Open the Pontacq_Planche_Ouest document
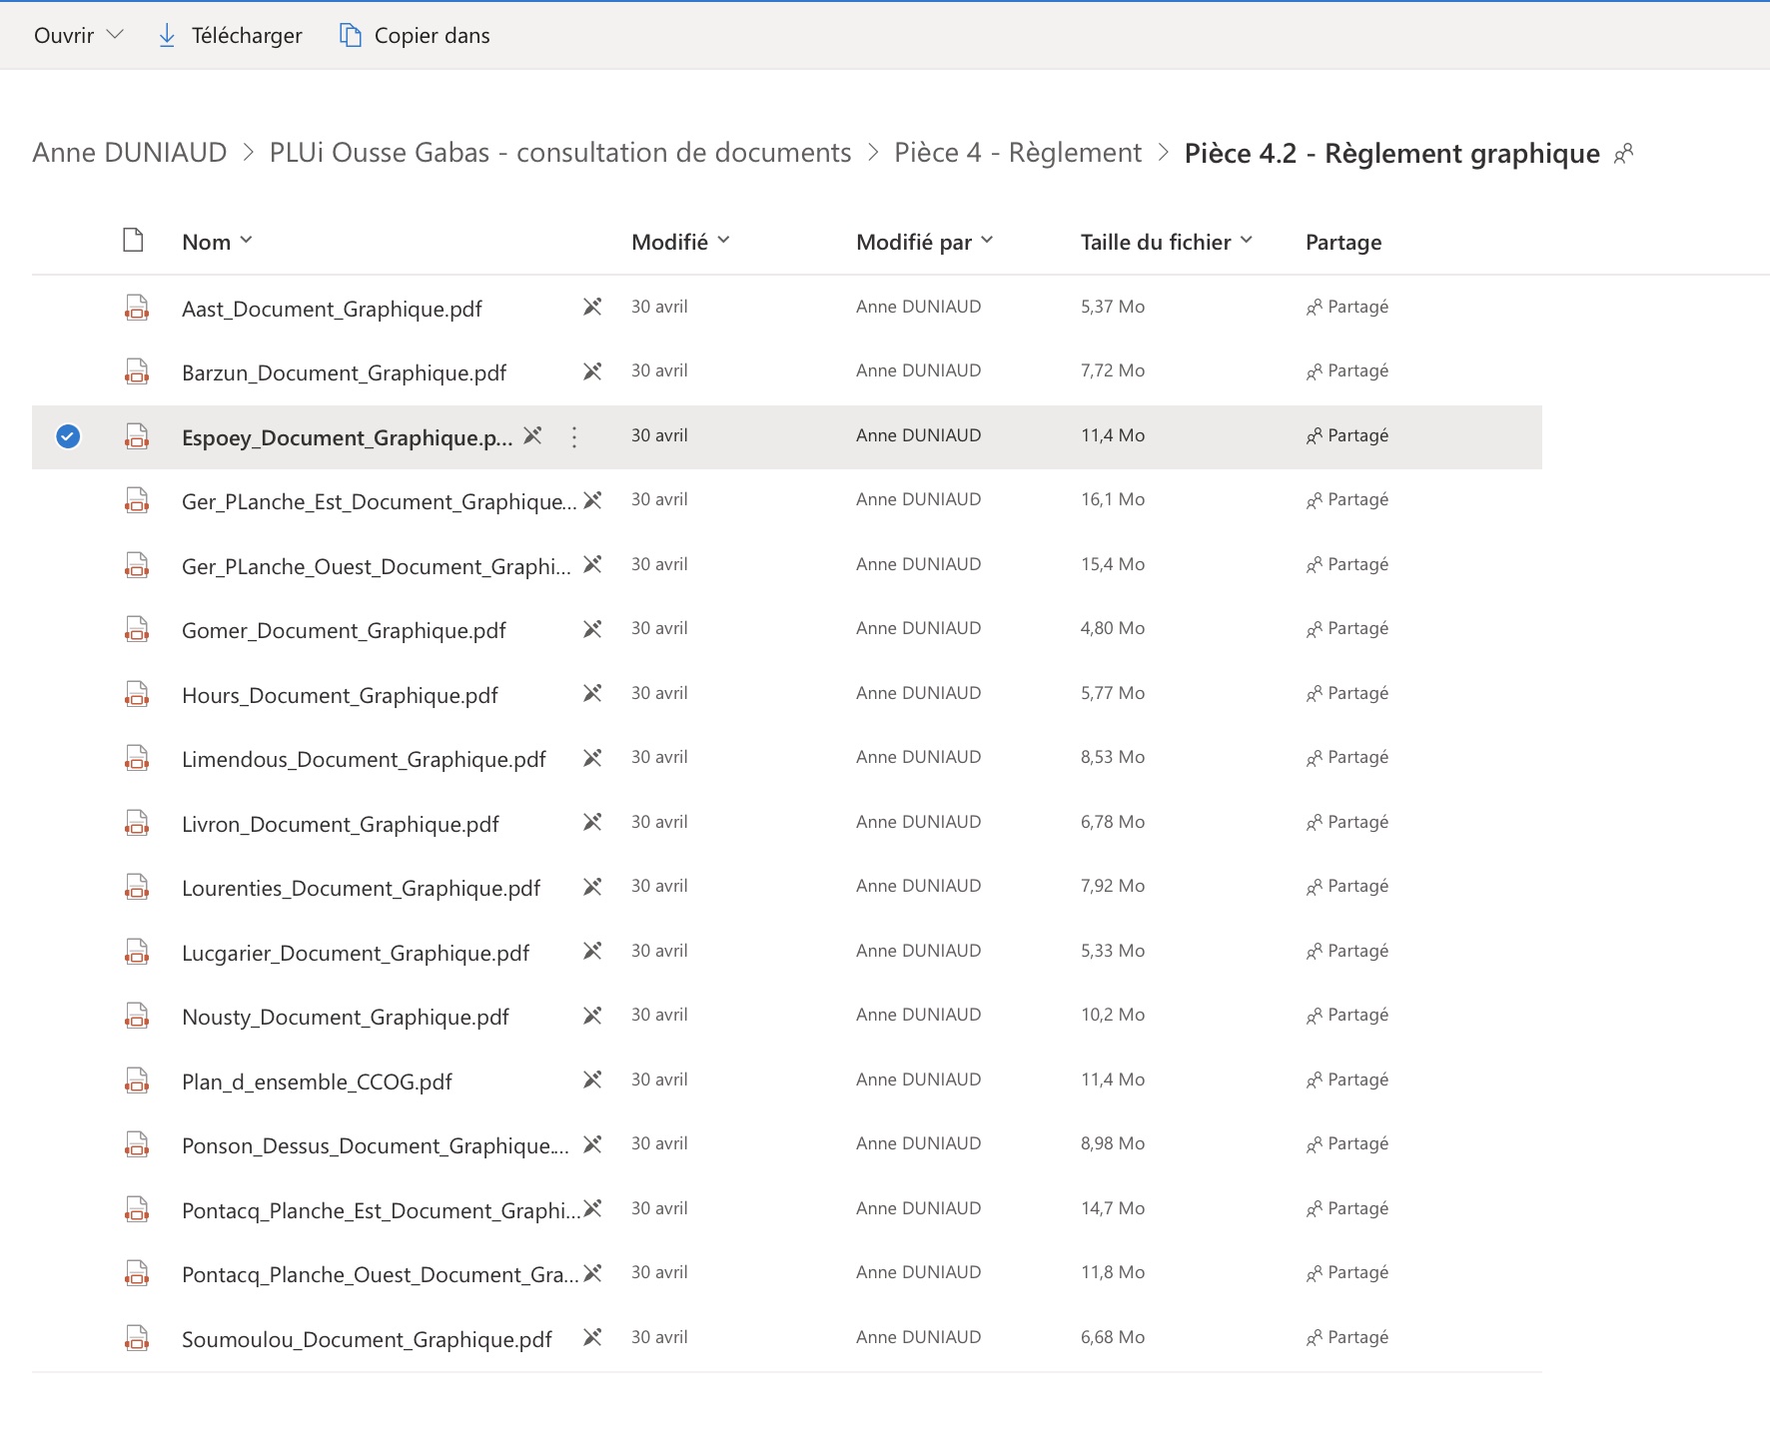This screenshot has width=1770, height=1434. click(x=380, y=1274)
